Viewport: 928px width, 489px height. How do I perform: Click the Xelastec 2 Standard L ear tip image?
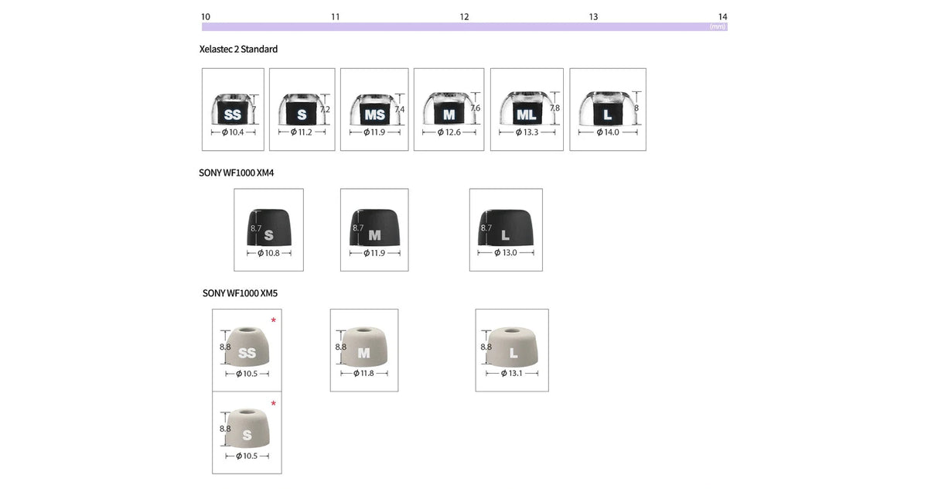(x=608, y=109)
